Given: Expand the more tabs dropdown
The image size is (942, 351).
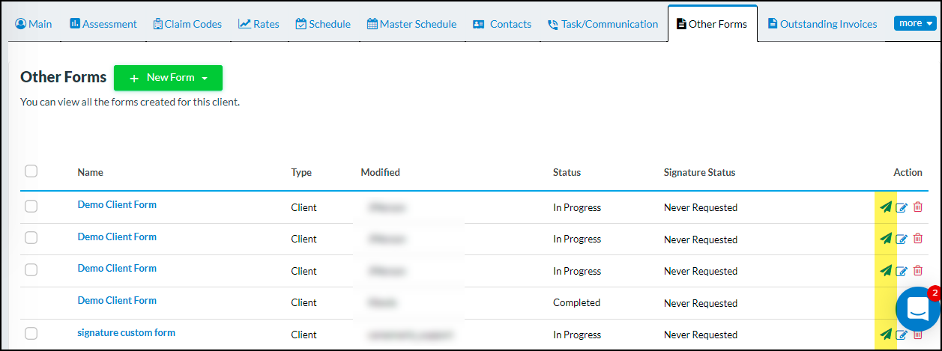Looking at the screenshot, I should 916,23.
